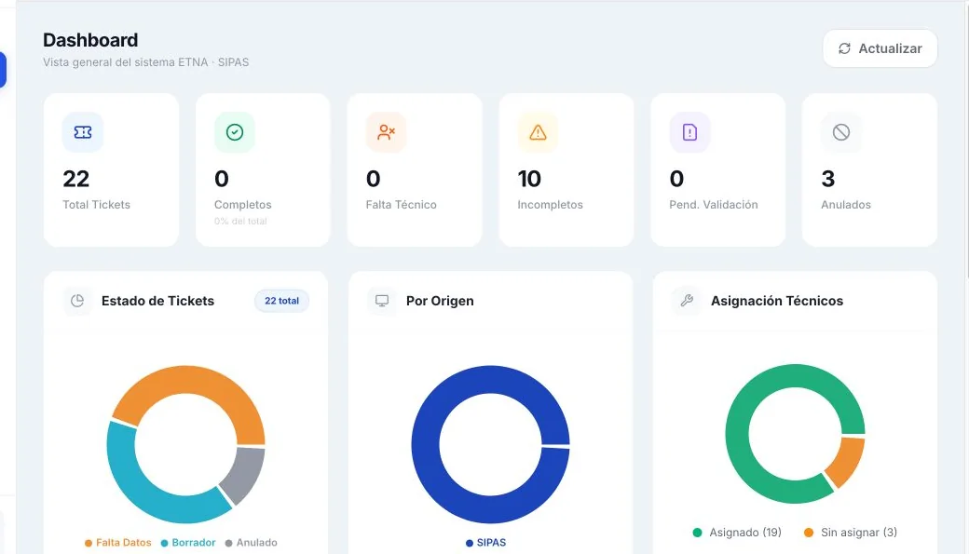Click the Falta Técnico label

pos(401,205)
